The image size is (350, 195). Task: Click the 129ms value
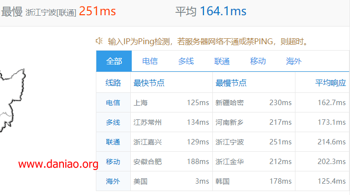(198, 142)
